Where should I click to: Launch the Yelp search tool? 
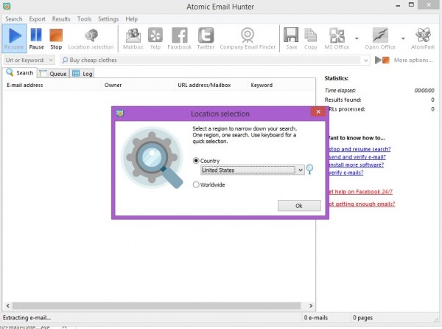(155, 39)
